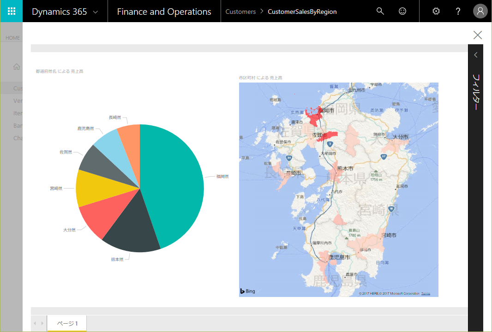The width and height of the screenshot is (492, 332).
Task: Click the previous page arrow
Action: coord(35,323)
